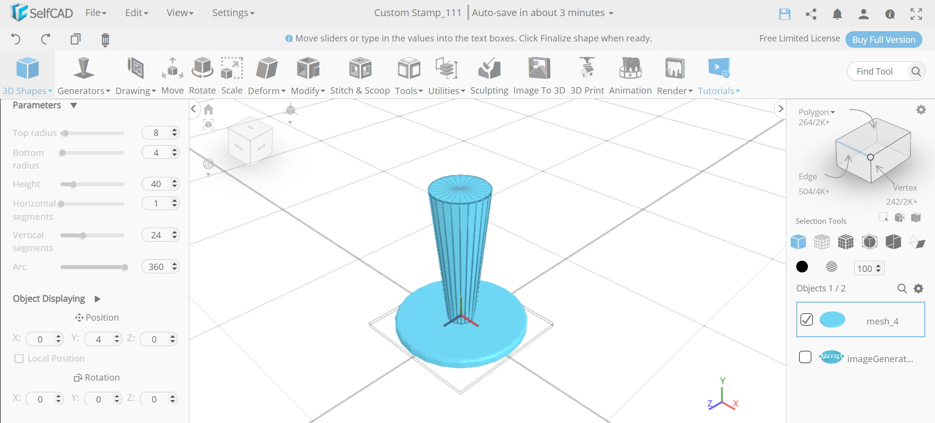Click Buy Full Version button
The height and width of the screenshot is (423, 935).
pos(883,39)
